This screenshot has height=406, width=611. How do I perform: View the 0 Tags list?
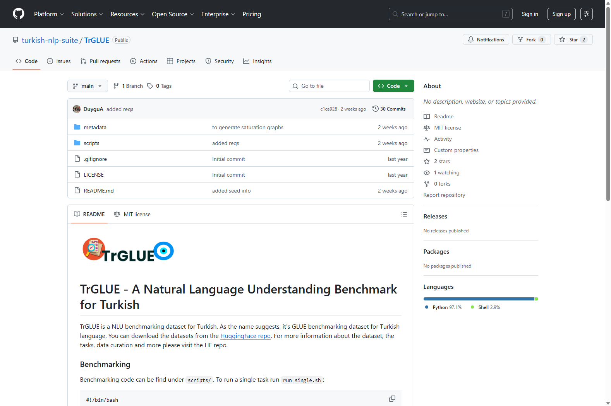point(159,86)
